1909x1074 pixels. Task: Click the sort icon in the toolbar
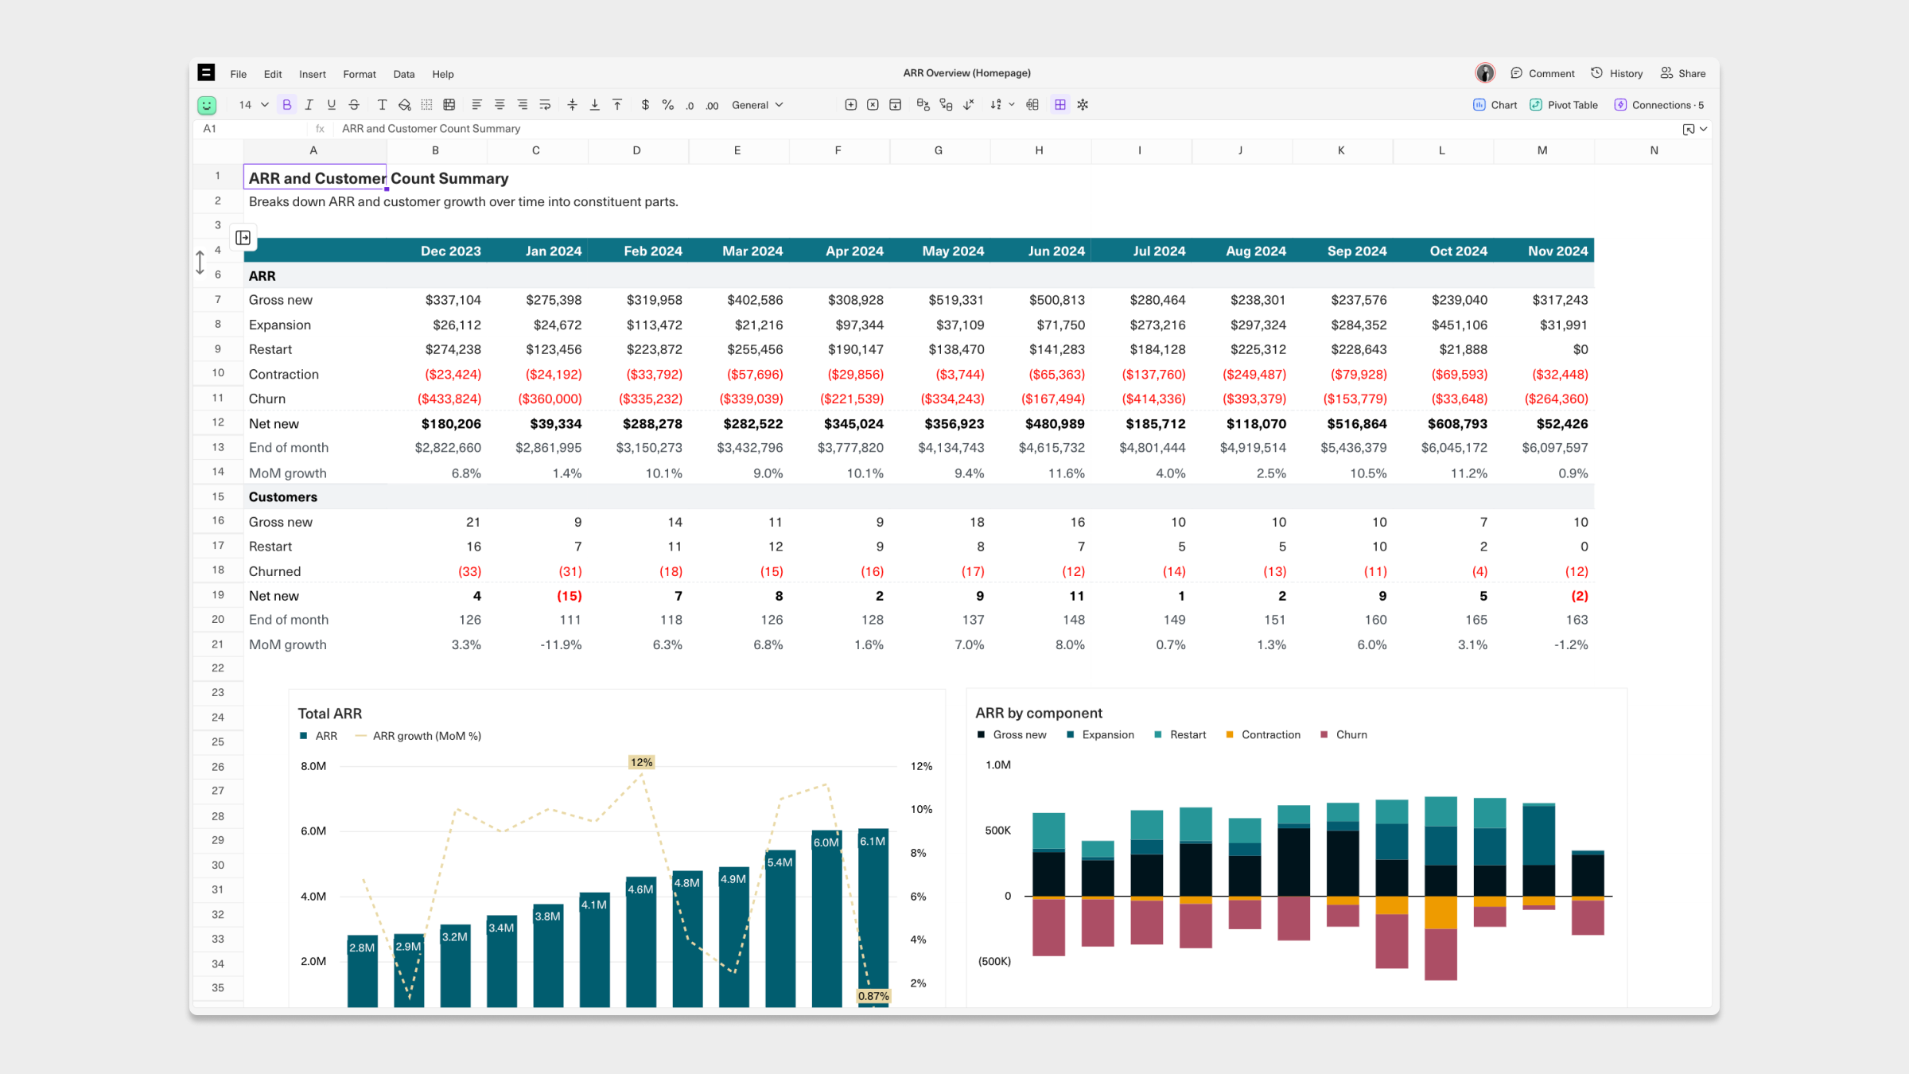996,105
